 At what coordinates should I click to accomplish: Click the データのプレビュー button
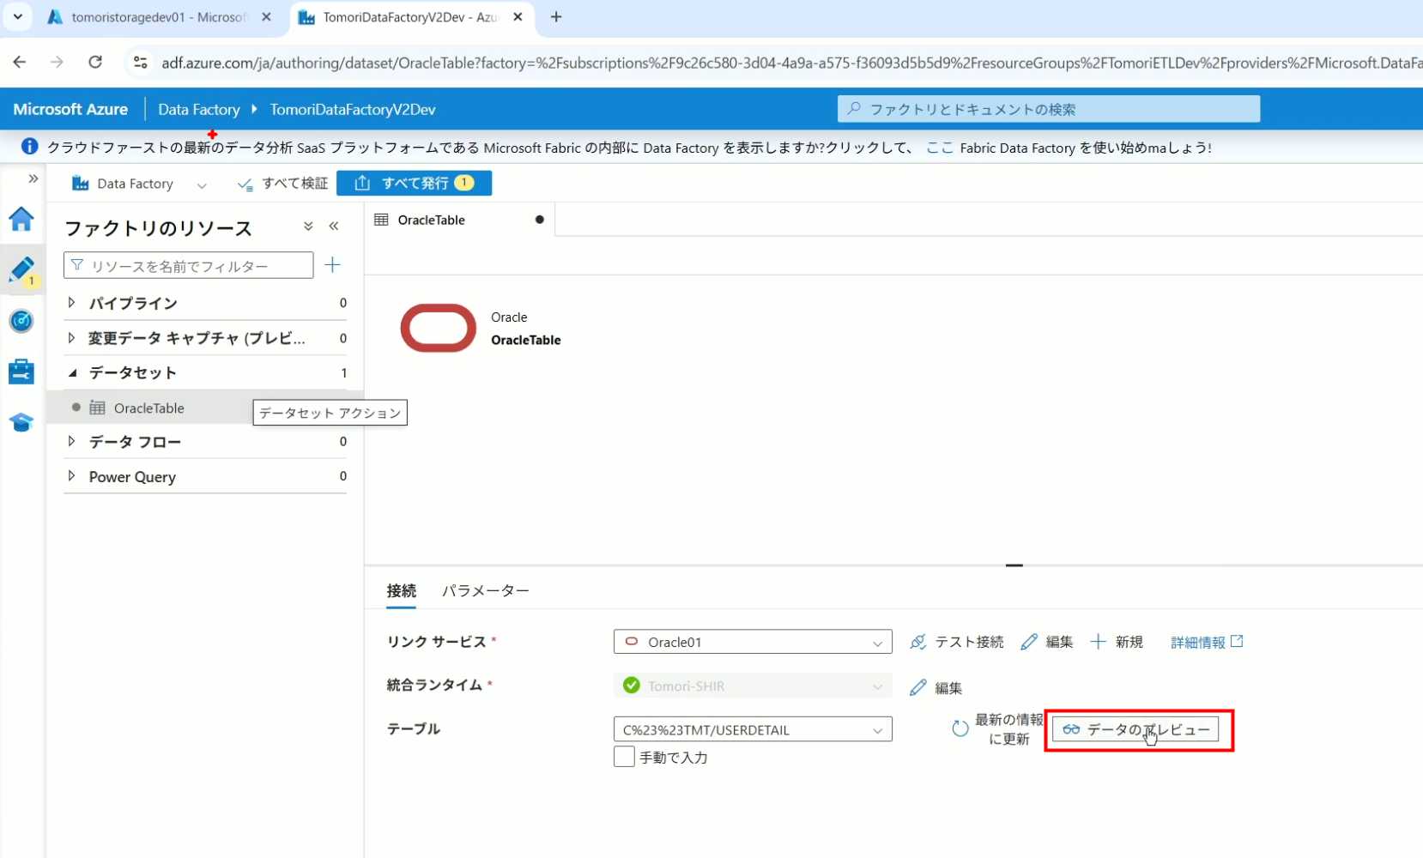(1135, 729)
